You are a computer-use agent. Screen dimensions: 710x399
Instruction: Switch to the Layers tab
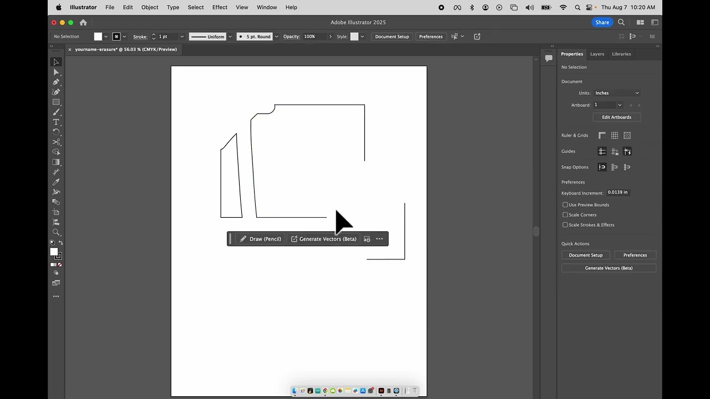[x=597, y=54]
